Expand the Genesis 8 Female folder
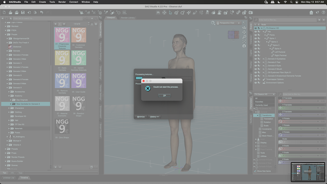Image resolution: width=327 pixels, height=184 pixels. pos(7,79)
